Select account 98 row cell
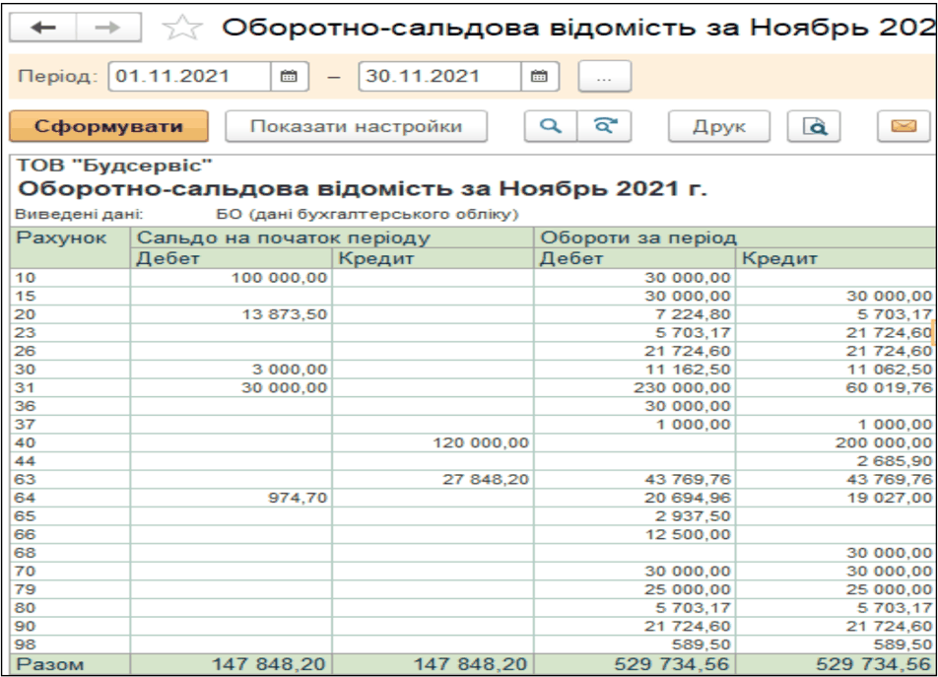Viewport: 938px width, 677px height. 70,644
